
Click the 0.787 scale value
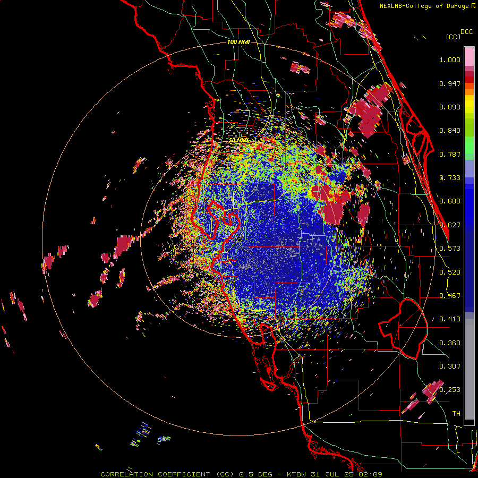(x=450, y=154)
